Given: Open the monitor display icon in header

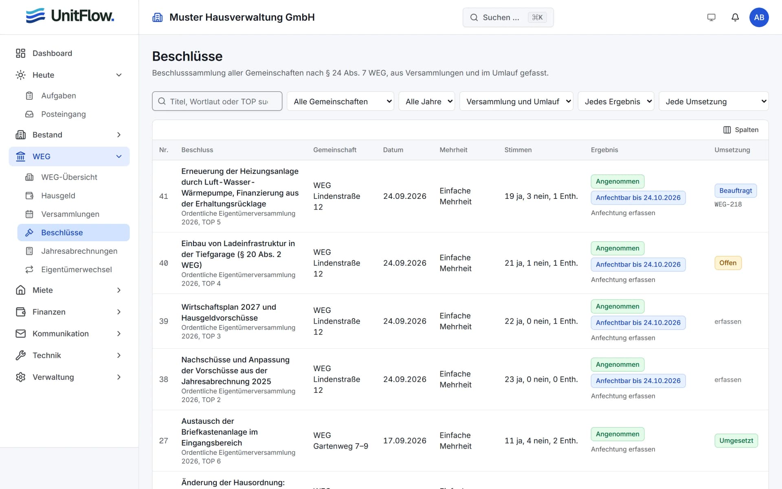Looking at the screenshot, I should click(711, 17).
